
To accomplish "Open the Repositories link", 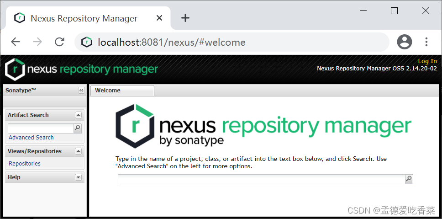I will (x=25, y=163).
